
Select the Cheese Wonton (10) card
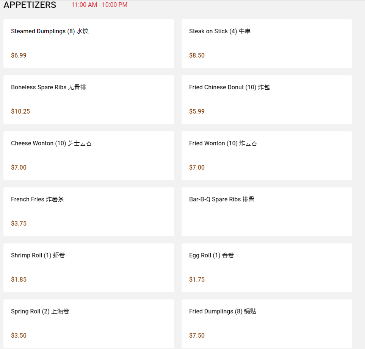(88, 156)
